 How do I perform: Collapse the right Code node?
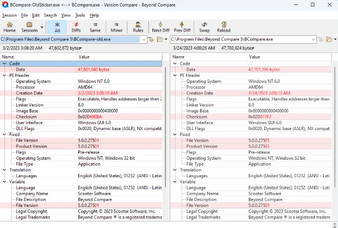(175, 63)
